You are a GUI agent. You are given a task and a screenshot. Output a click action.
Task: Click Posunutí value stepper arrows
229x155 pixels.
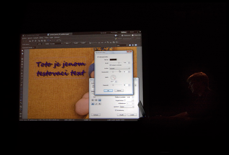[x=129, y=85]
